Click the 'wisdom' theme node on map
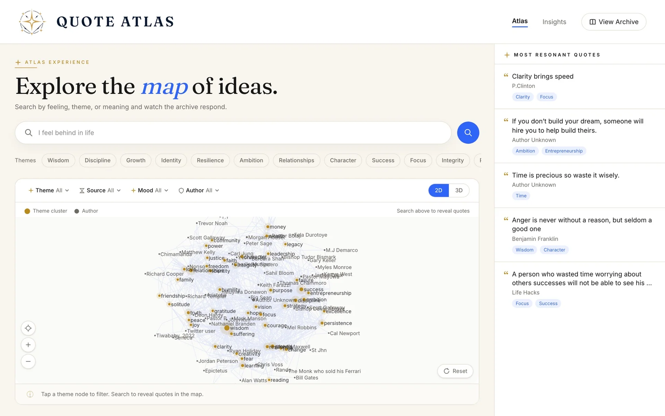 tap(227, 328)
